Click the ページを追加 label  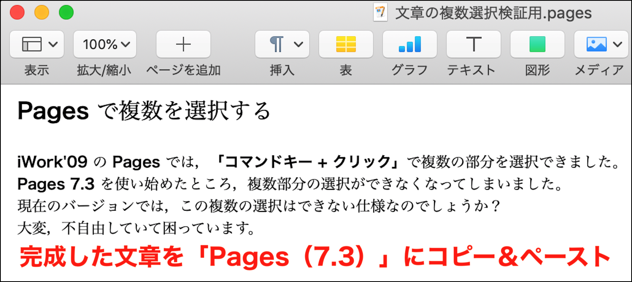click(183, 70)
